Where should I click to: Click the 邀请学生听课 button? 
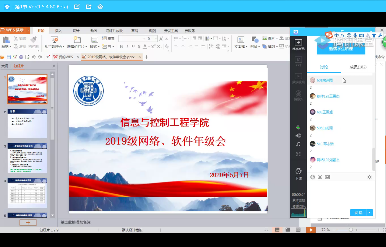tap(341, 49)
